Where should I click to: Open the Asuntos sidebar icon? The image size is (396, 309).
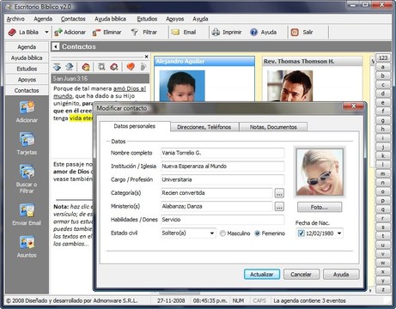click(27, 242)
